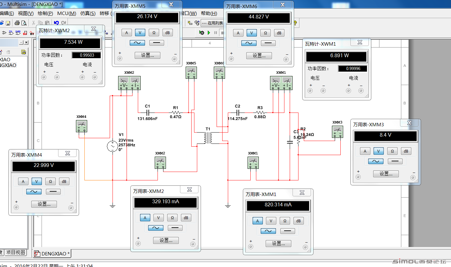Click the XMM4 multimeter symbol on schematic
The width and height of the screenshot is (451, 267).
click(82, 126)
